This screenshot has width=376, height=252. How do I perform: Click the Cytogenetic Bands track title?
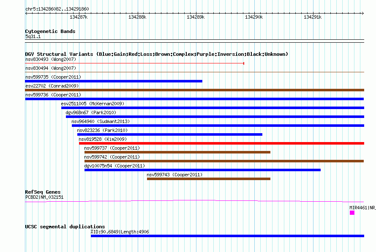pyautogui.click(x=50, y=31)
